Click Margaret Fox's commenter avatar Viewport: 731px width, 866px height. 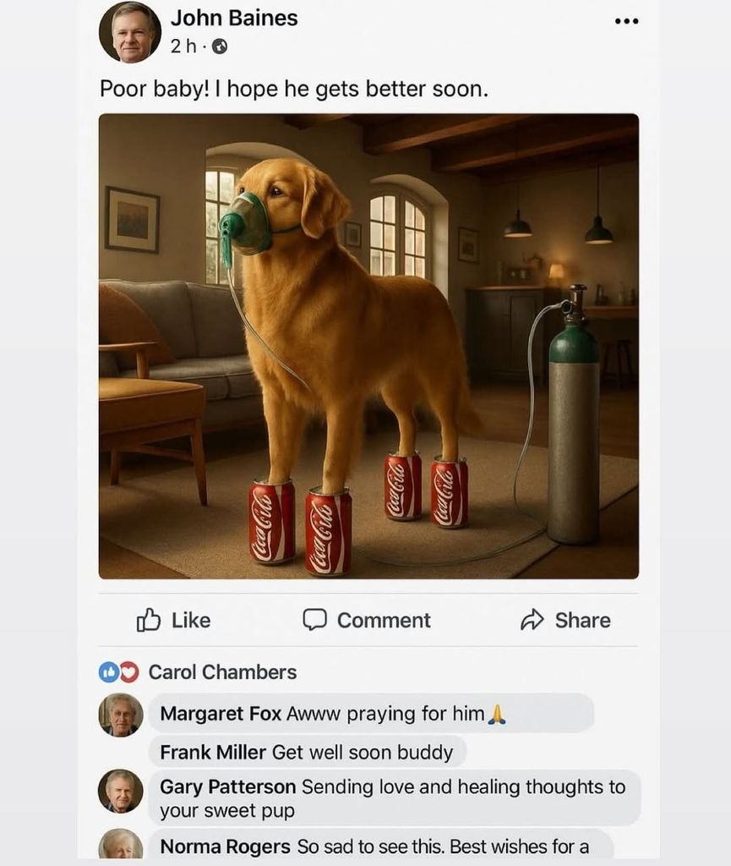pos(121,715)
